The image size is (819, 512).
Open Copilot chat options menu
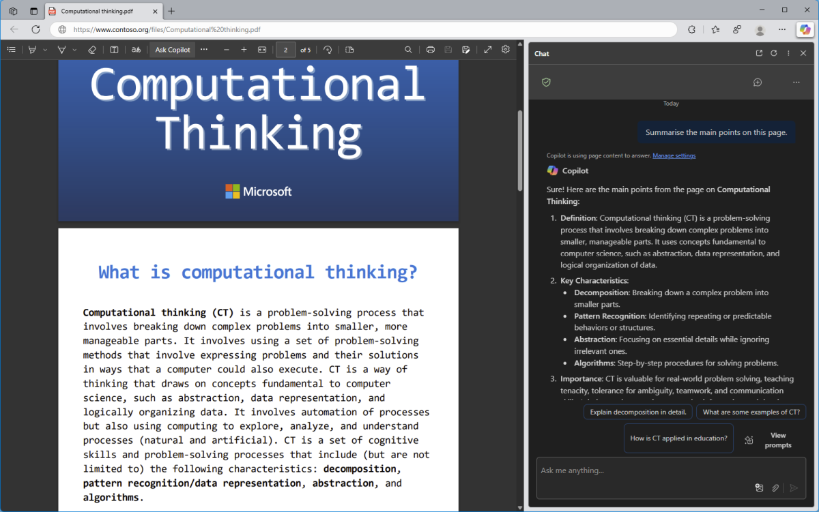tap(788, 53)
